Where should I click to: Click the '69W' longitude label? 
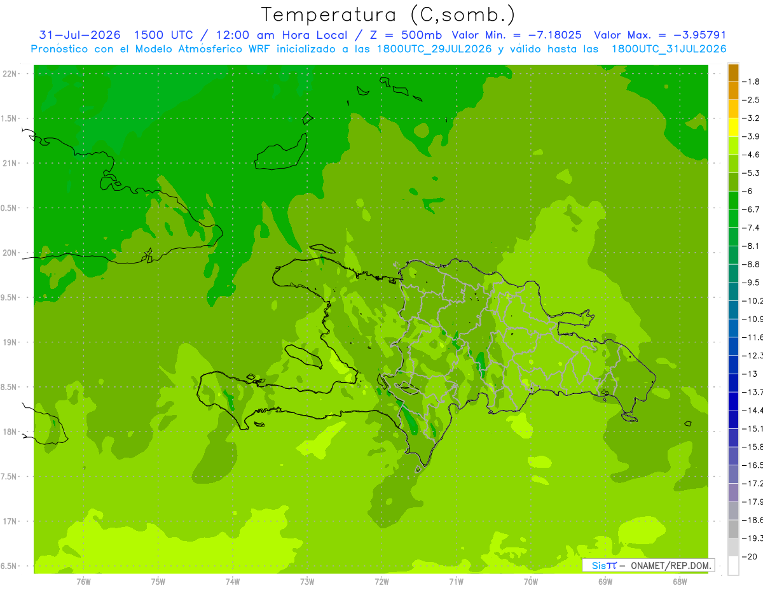(x=605, y=581)
